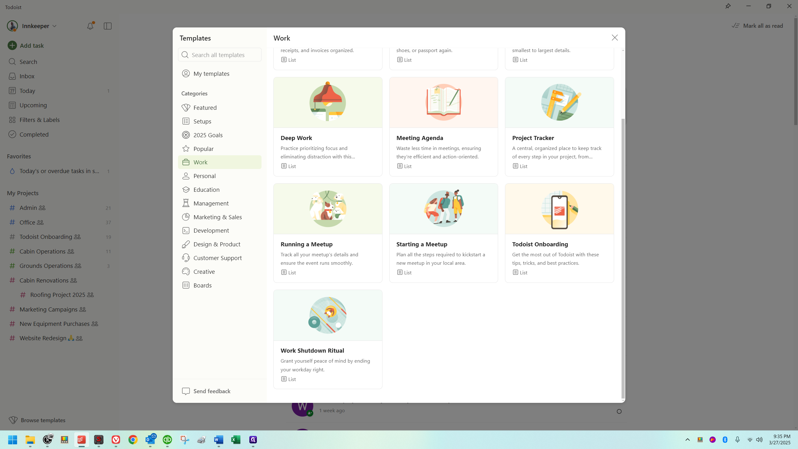This screenshot has height=449, width=798.
Task: Mark the 1 week ago notification circle
Action: (x=619, y=412)
